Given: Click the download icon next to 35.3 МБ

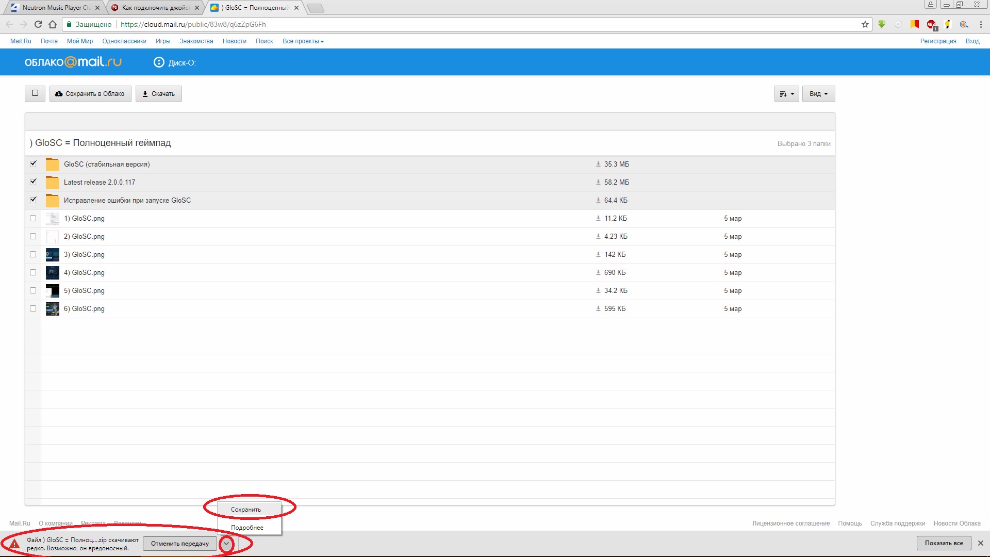Looking at the screenshot, I should pos(598,164).
